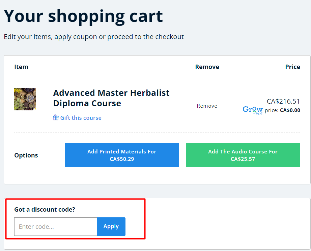
Task: Click the Options label
Action: pyautogui.click(x=26, y=155)
